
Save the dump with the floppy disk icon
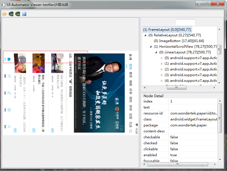[x=24, y=14]
